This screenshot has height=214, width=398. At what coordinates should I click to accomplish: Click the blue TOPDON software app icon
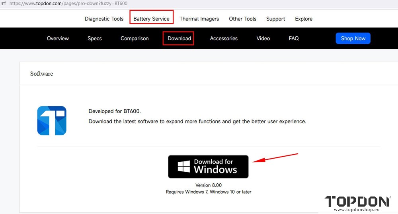click(52, 120)
